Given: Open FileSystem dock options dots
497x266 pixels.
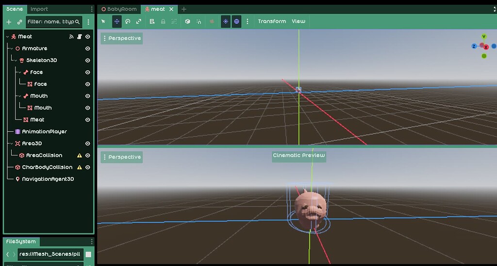Looking at the screenshot, I should tap(92, 242).
